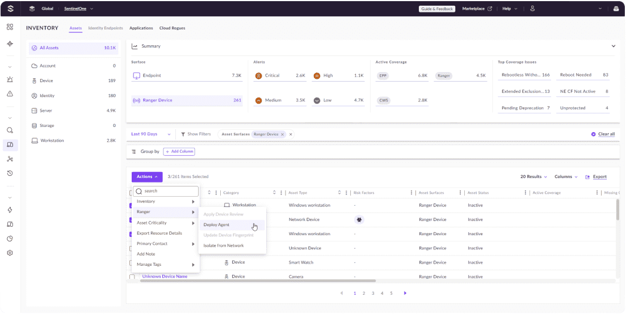Select Deploy Agent from Ranger submenu
626x314 pixels.
(x=216, y=225)
